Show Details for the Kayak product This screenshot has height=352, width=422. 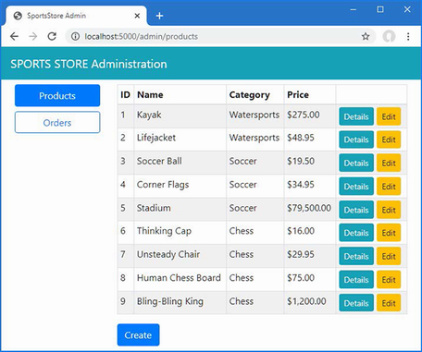point(356,116)
